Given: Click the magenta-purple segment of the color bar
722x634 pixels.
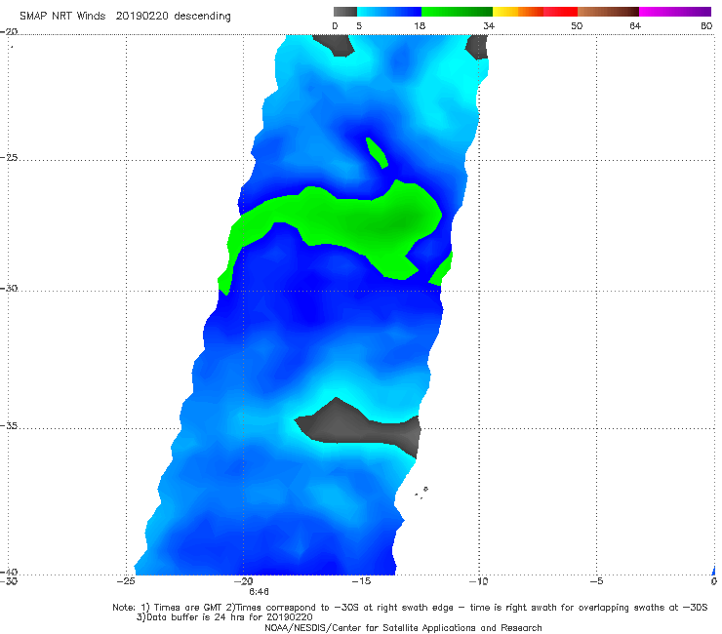Looking at the screenshot, I should 675,12.
